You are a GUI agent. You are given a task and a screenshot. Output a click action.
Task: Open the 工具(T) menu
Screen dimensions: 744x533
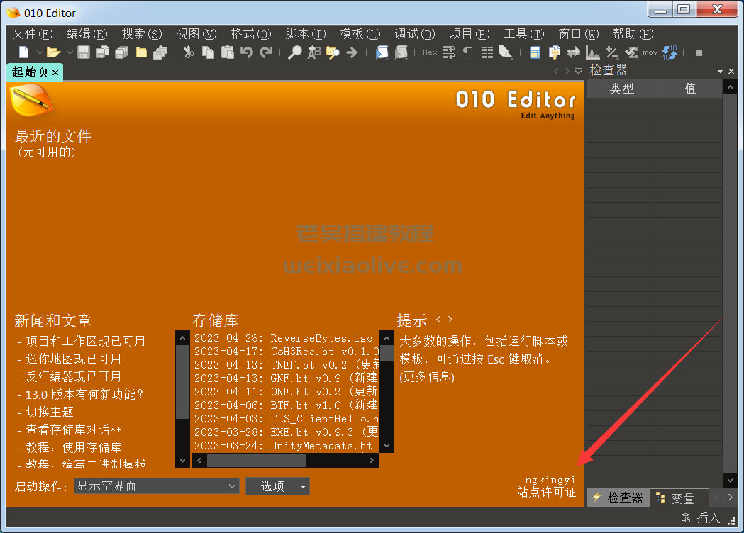524,34
